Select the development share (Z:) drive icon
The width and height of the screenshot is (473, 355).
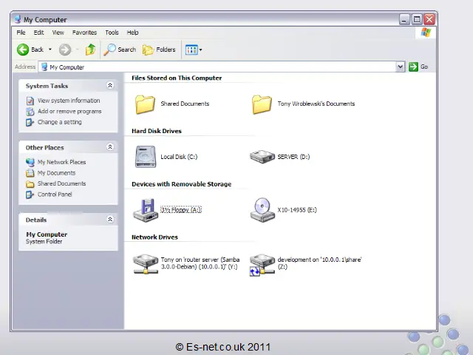coord(262,265)
